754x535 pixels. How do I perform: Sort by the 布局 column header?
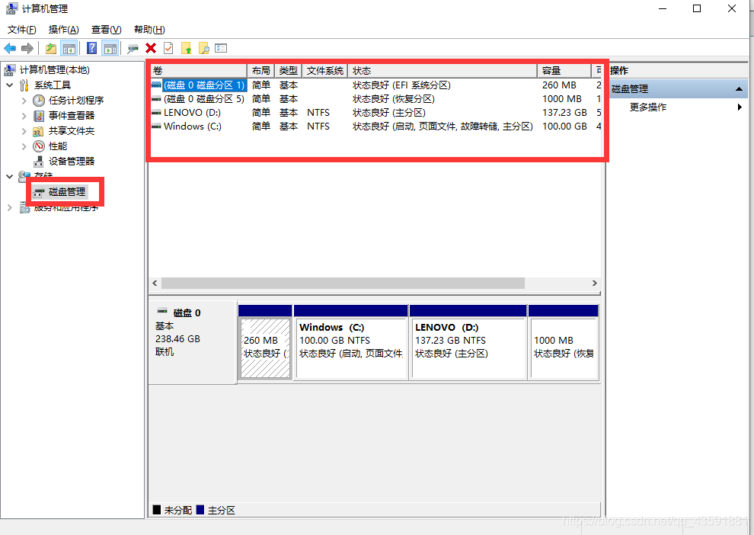tap(261, 71)
